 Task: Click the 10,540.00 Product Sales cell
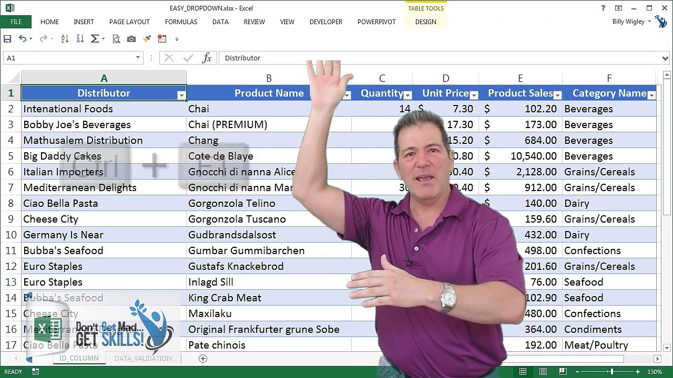(x=520, y=156)
